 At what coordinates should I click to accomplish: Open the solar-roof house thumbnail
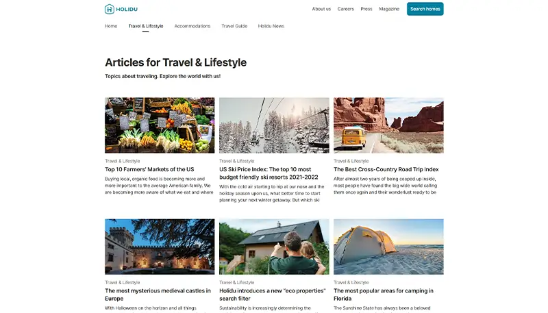pos(274,247)
